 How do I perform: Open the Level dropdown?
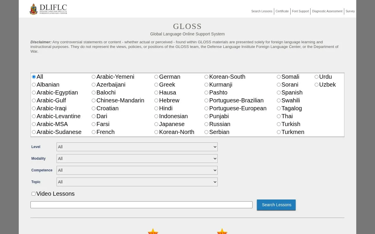137,147
